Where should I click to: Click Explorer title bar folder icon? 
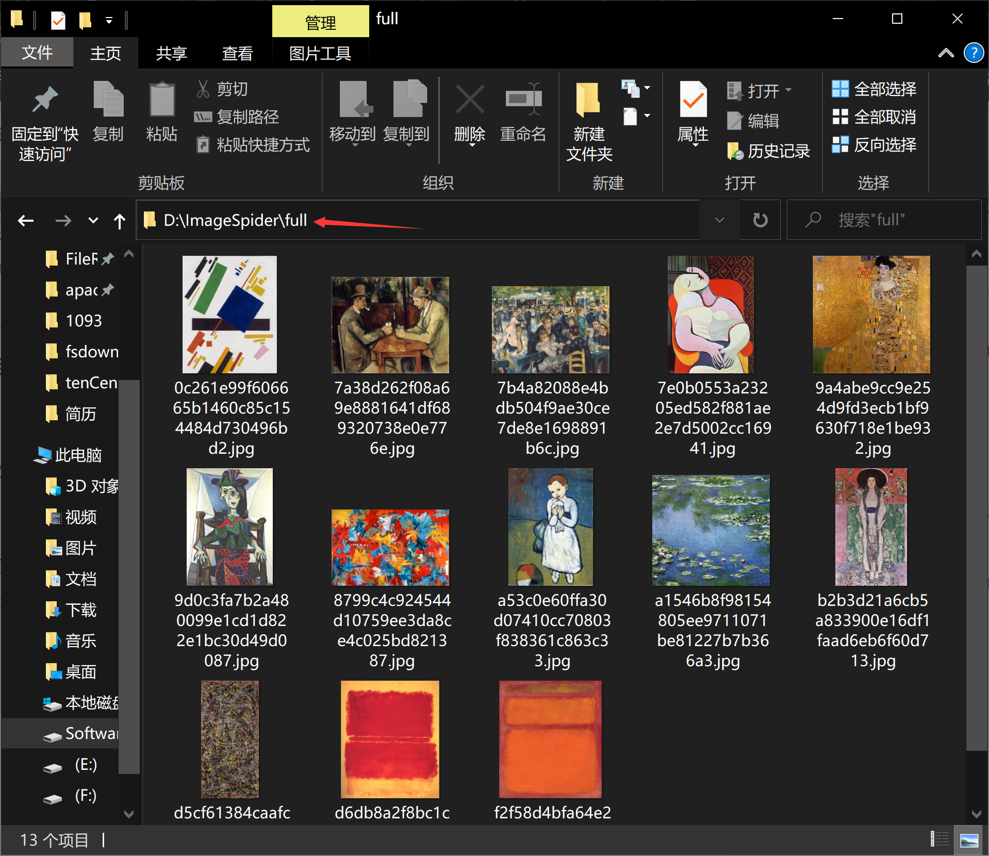click(x=17, y=19)
